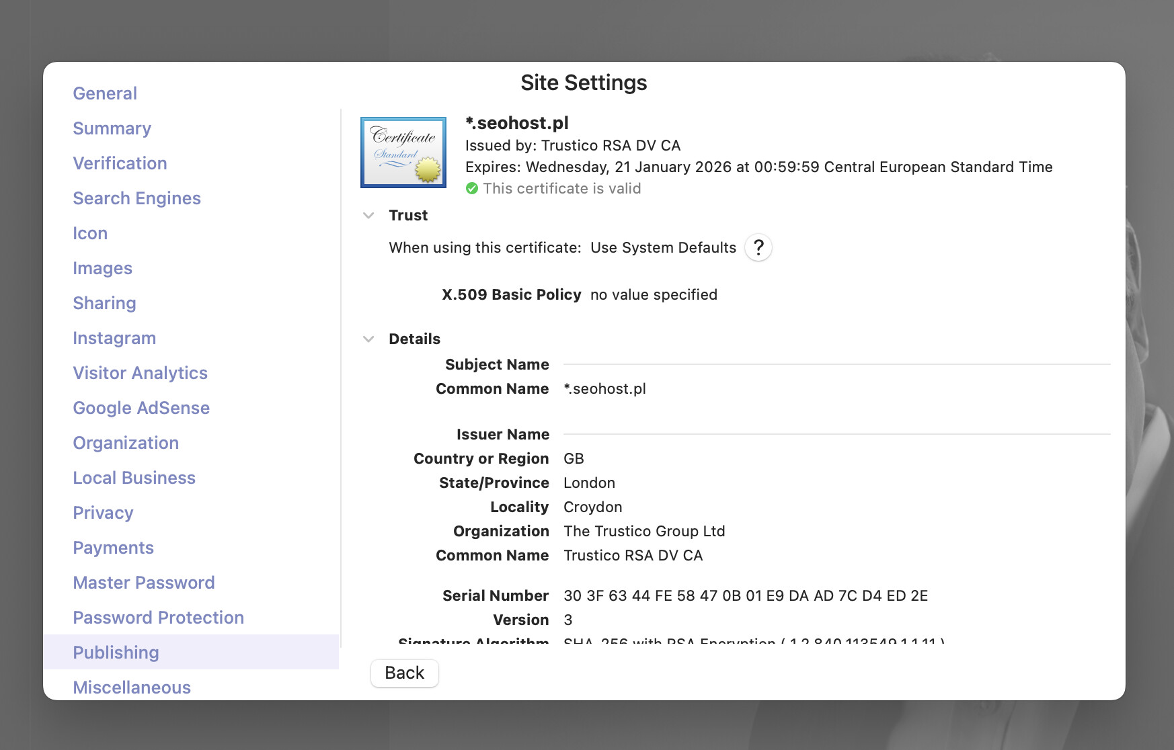The width and height of the screenshot is (1174, 750).
Task: Click the Serial Number label
Action: (x=496, y=596)
